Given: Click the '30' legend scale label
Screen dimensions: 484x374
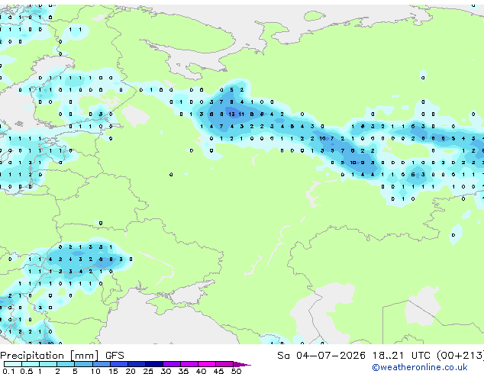Looking at the screenshot, I should pyautogui.click(x=166, y=371).
